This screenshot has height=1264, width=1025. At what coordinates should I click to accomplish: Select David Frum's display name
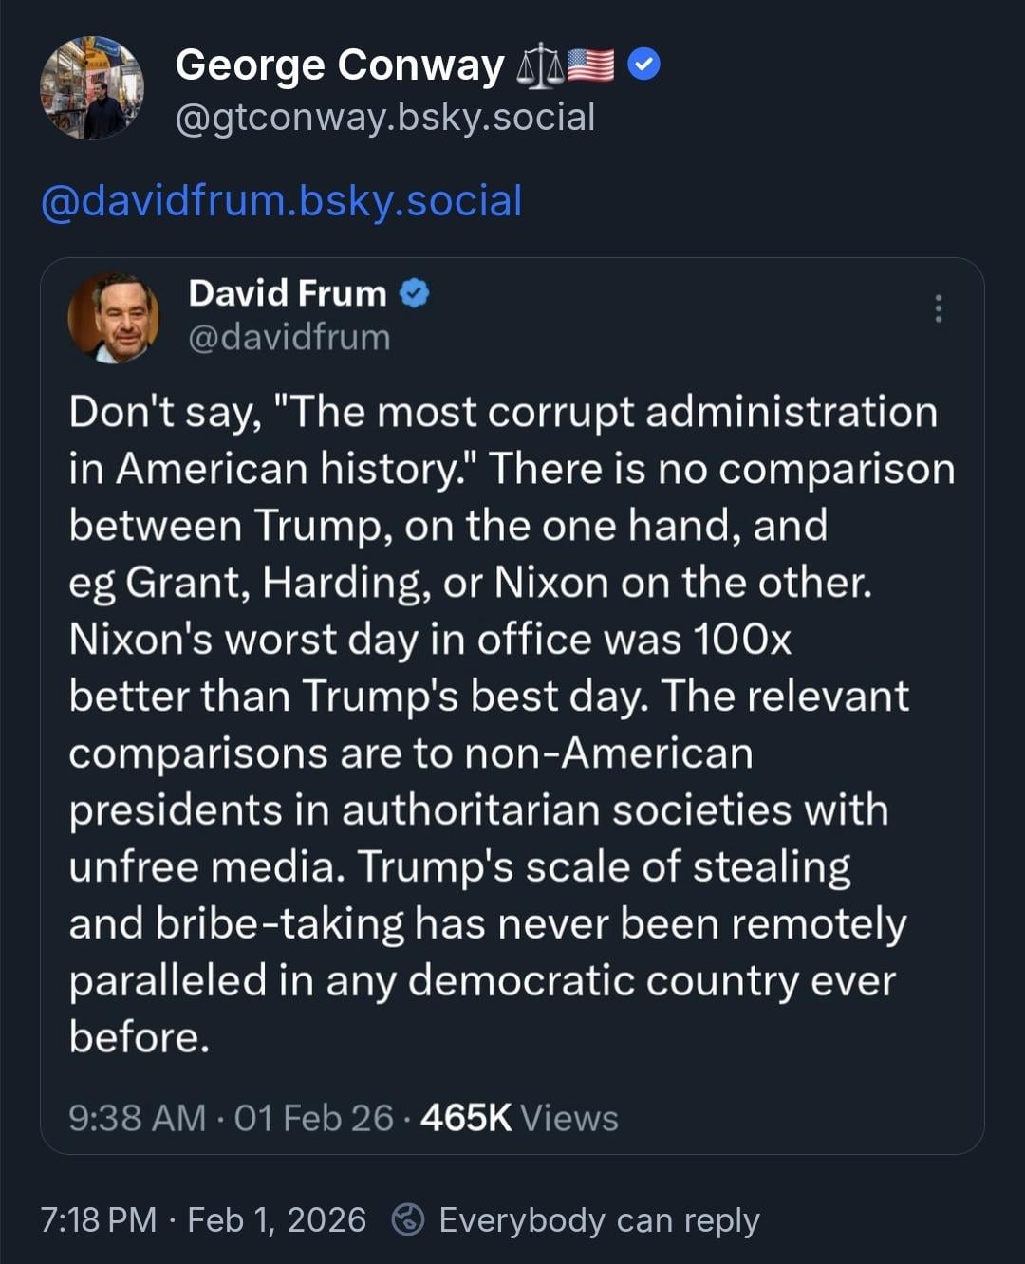[x=288, y=293]
